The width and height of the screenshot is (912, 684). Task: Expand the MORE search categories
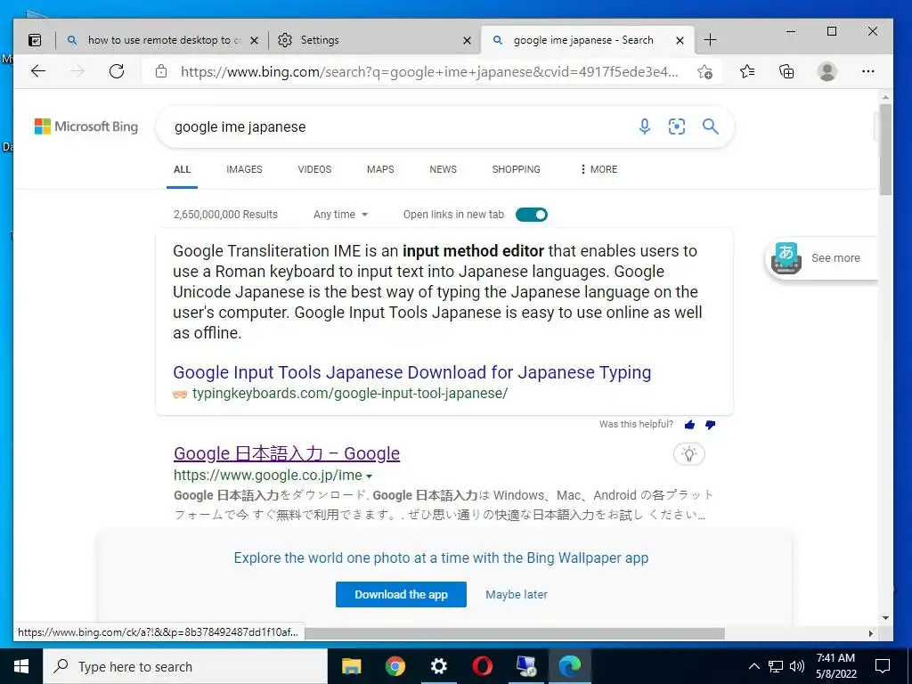(x=598, y=169)
